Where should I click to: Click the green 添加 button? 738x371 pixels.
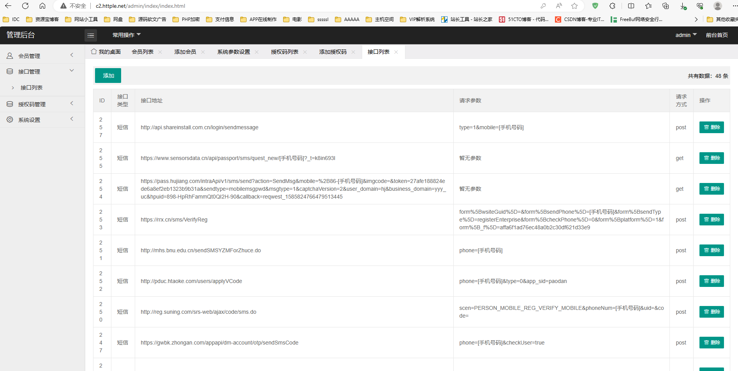coord(108,76)
